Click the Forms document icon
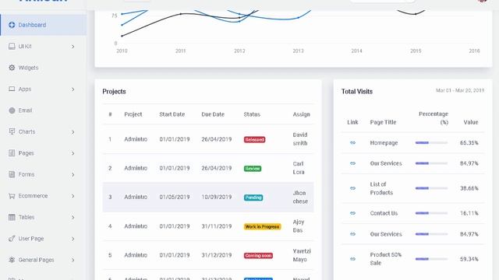Viewport: 499px width, 280px height. click(x=12, y=174)
